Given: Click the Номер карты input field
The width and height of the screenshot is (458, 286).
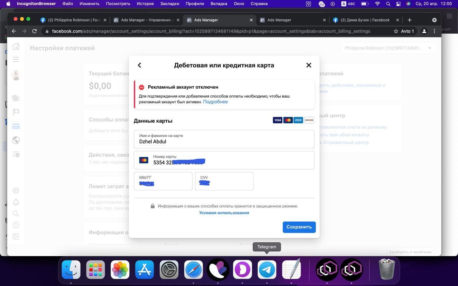Looking at the screenshot, I should (224, 160).
